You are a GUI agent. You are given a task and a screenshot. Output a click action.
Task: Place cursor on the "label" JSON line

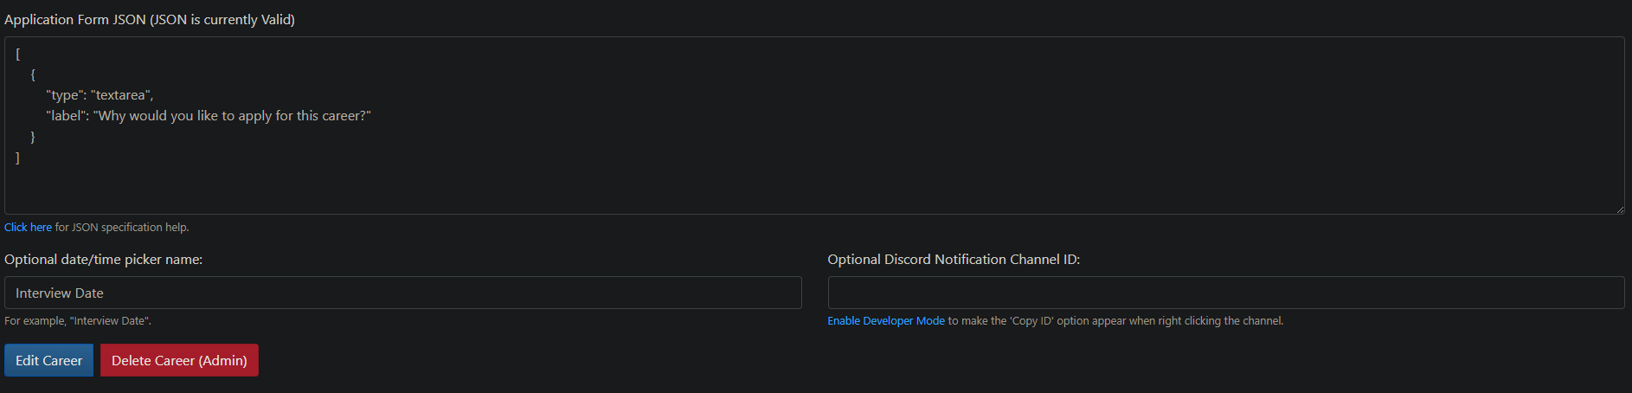208,116
